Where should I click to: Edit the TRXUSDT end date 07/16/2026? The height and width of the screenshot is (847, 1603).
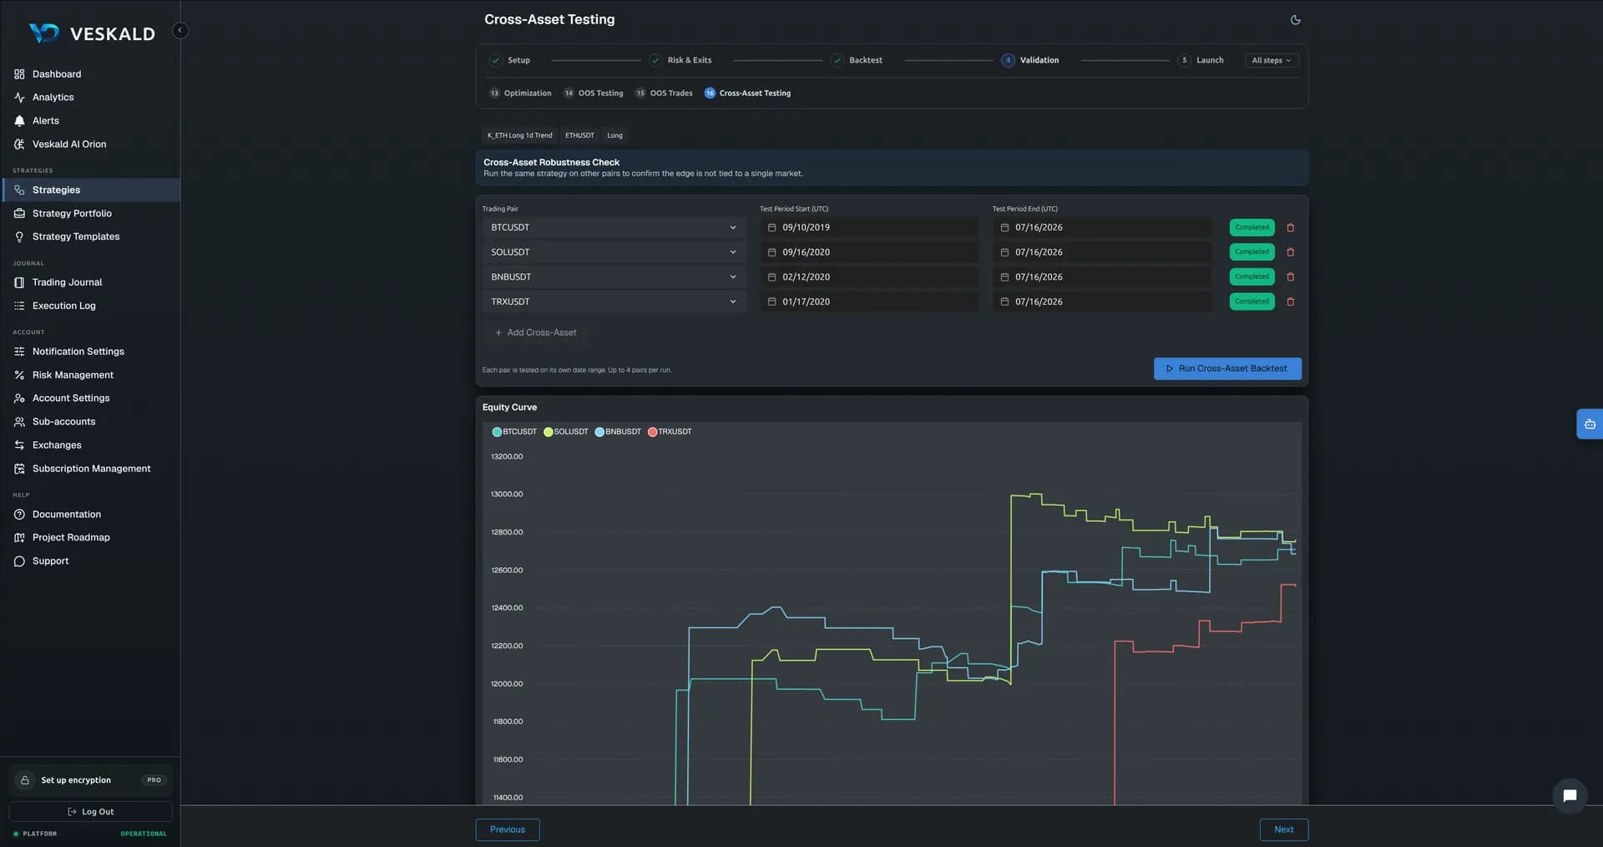pyautogui.click(x=1102, y=302)
